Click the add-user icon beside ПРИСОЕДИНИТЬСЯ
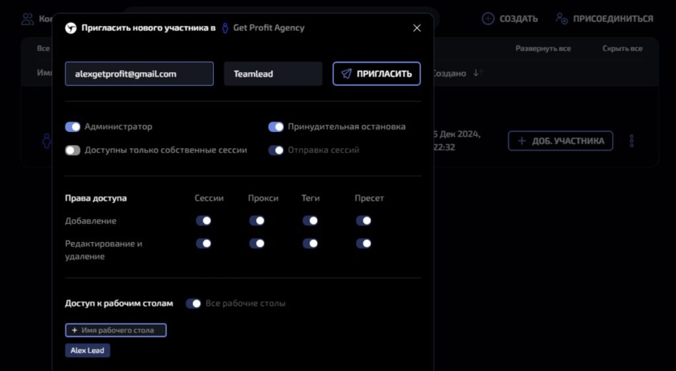 [561, 18]
